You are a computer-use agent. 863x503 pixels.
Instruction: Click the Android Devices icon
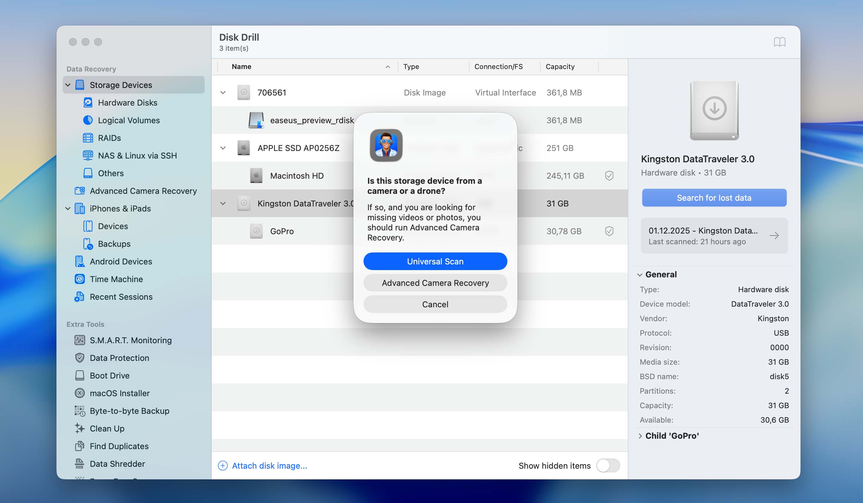79,261
